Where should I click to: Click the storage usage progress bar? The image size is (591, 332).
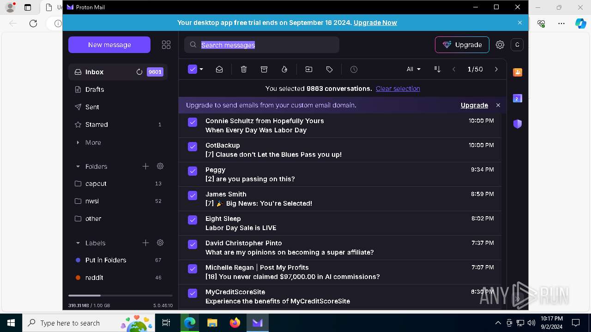tap(121, 295)
